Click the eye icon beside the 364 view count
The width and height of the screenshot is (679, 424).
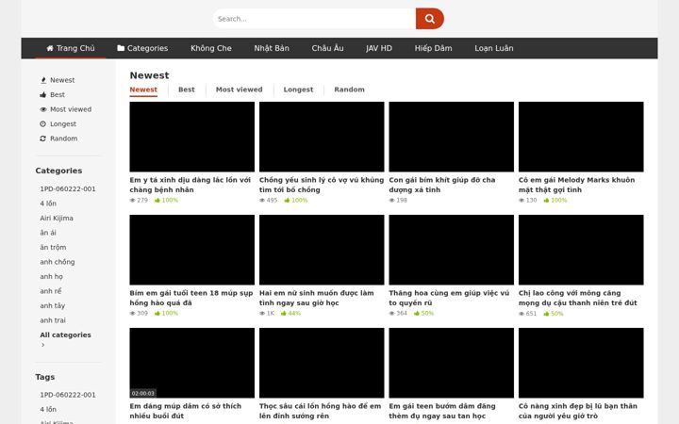point(392,313)
